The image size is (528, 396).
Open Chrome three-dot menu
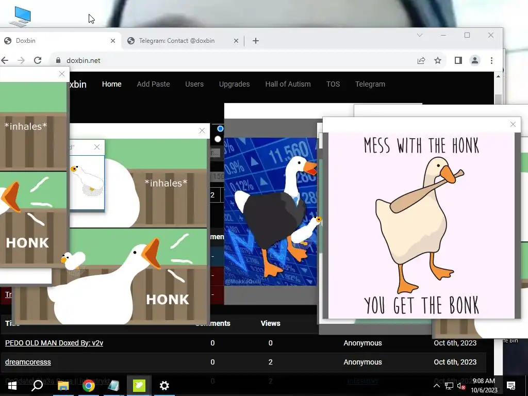(x=491, y=61)
